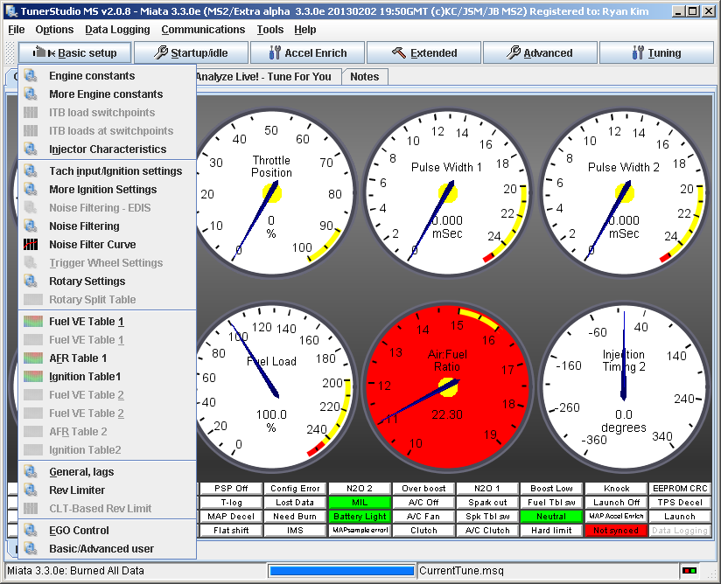Click the blue progress bar in status bar
This screenshot has height=584, width=721.
pos(342,571)
